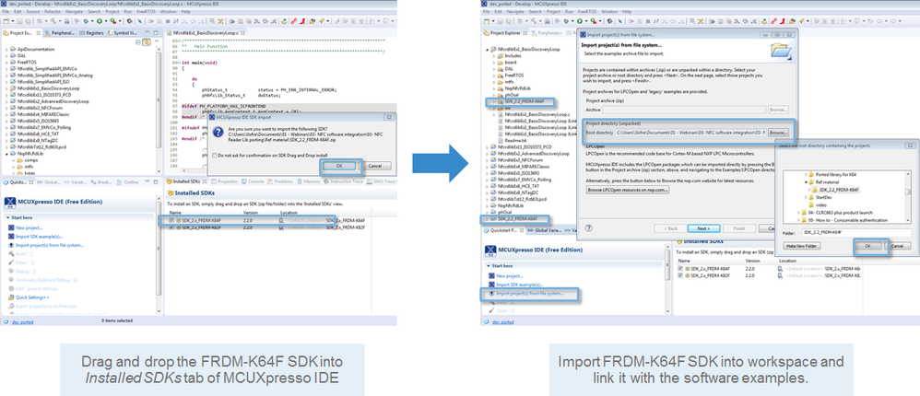Open the Refactor menu in left window
The width and height of the screenshot is (920, 396).
coord(53,12)
